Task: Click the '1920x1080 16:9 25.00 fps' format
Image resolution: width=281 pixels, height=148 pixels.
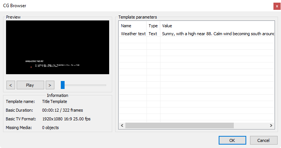Action: [66, 119]
